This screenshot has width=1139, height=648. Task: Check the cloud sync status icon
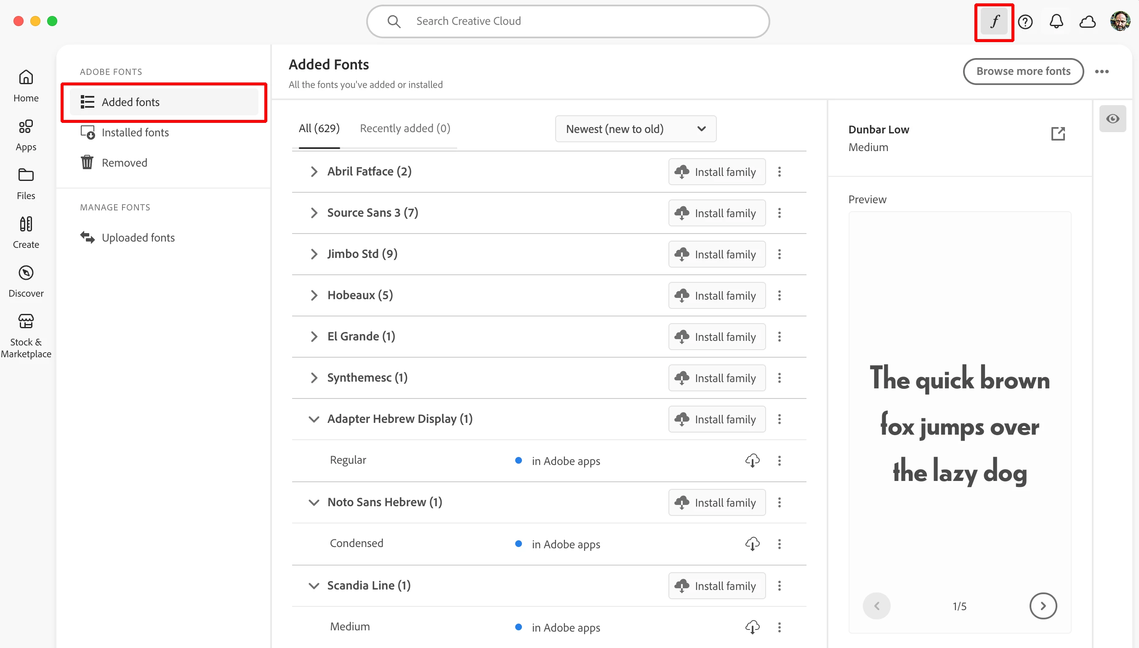1087,21
